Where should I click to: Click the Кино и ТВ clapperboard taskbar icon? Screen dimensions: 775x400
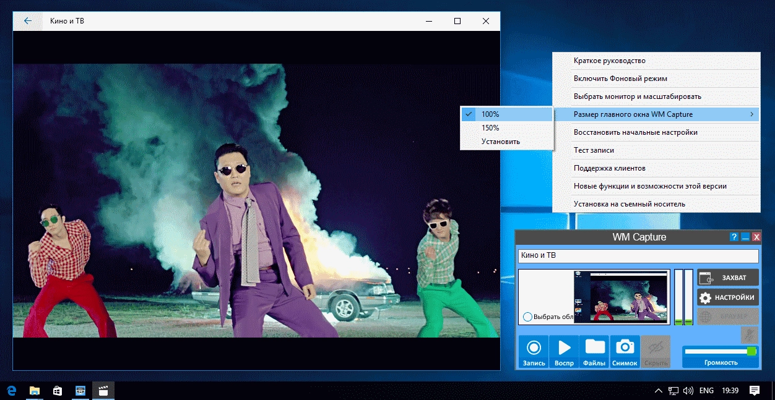[x=103, y=390]
